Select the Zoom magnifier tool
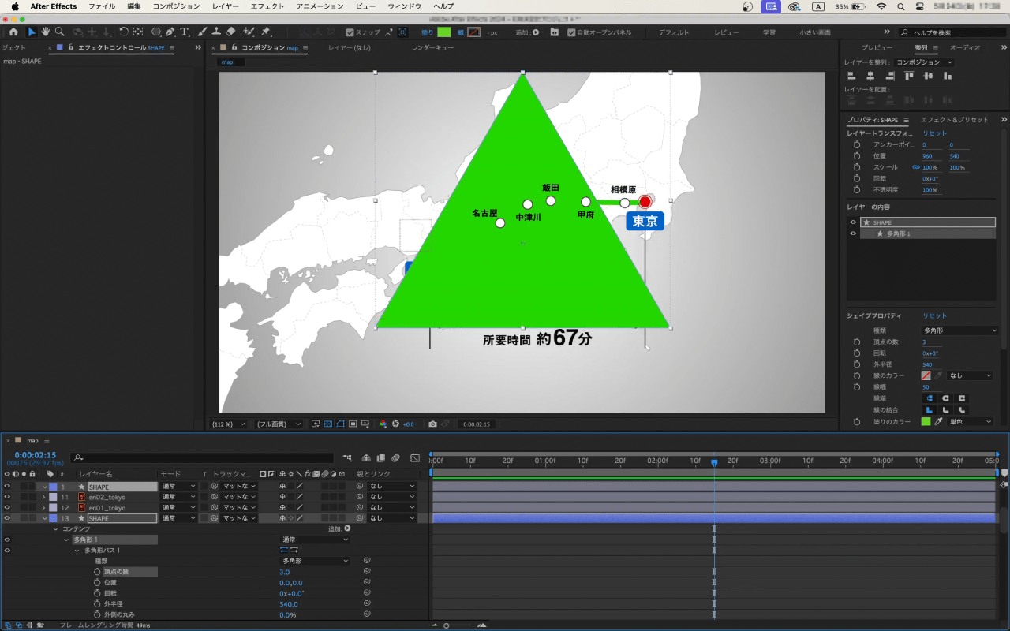The image size is (1010, 631). coord(60,32)
